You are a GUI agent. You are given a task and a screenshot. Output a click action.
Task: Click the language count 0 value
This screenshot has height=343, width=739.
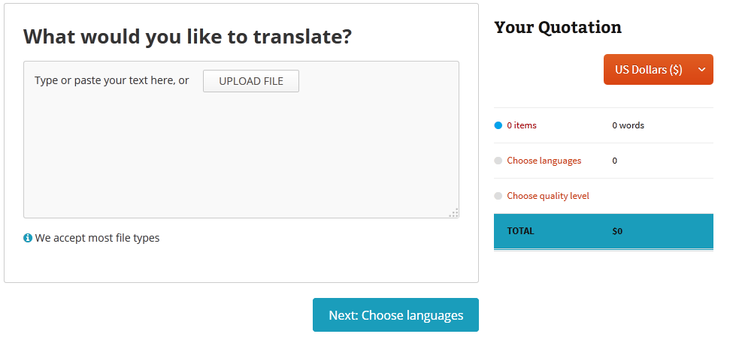[x=615, y=161]
